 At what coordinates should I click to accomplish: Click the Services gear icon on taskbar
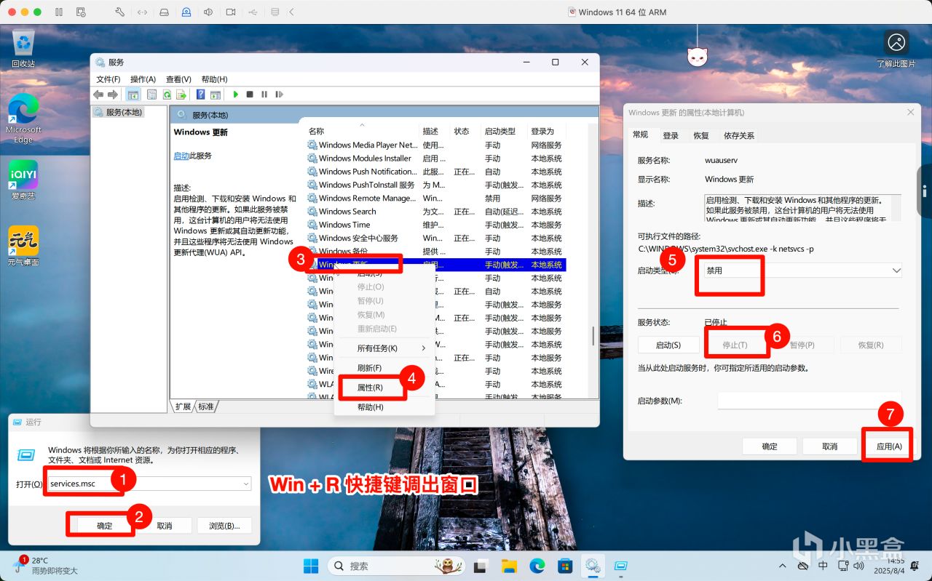coord(593,566)
